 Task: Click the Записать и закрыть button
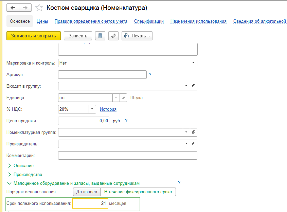(x=33, y=35)
